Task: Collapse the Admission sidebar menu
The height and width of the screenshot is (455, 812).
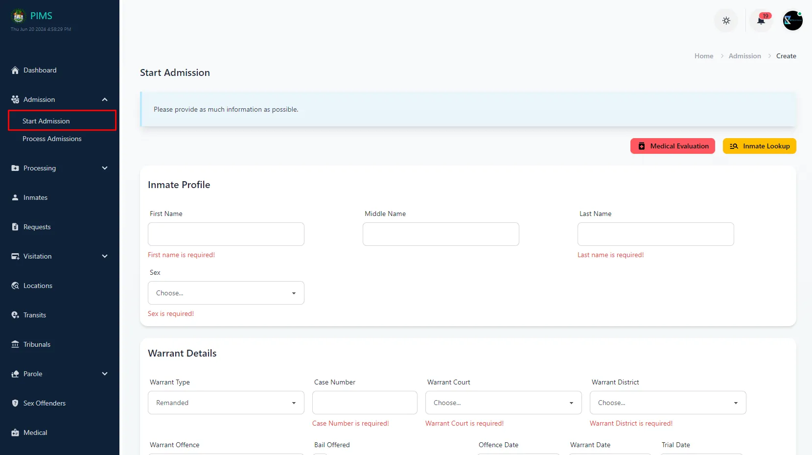Action: point(104,99)
